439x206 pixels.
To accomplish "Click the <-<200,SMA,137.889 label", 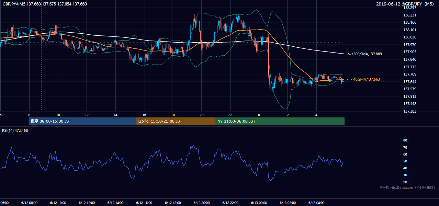I will point(364,54).
